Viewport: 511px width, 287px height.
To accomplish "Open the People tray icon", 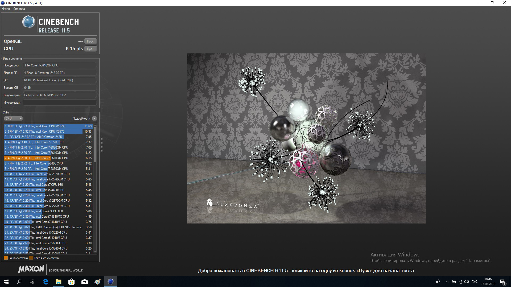I will click(438, 282).
